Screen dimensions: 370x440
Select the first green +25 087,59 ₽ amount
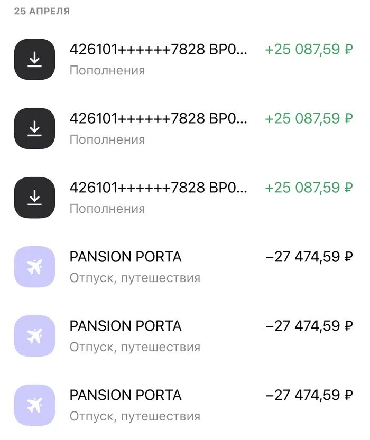309,50
